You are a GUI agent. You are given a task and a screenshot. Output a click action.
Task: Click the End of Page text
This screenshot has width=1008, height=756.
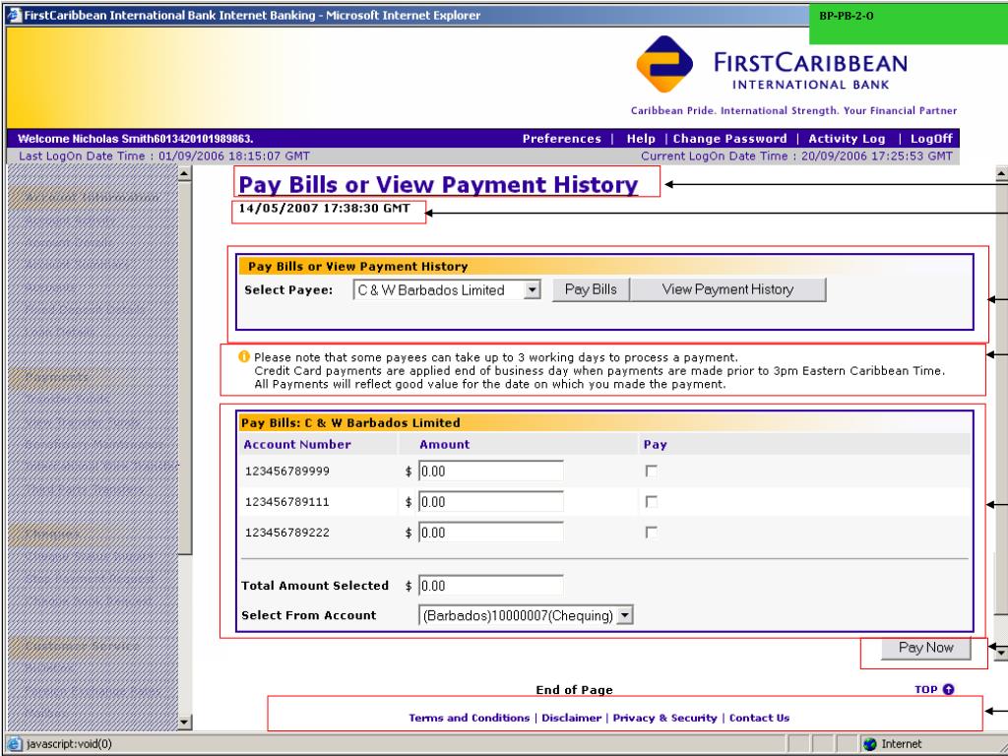(574, 690)
